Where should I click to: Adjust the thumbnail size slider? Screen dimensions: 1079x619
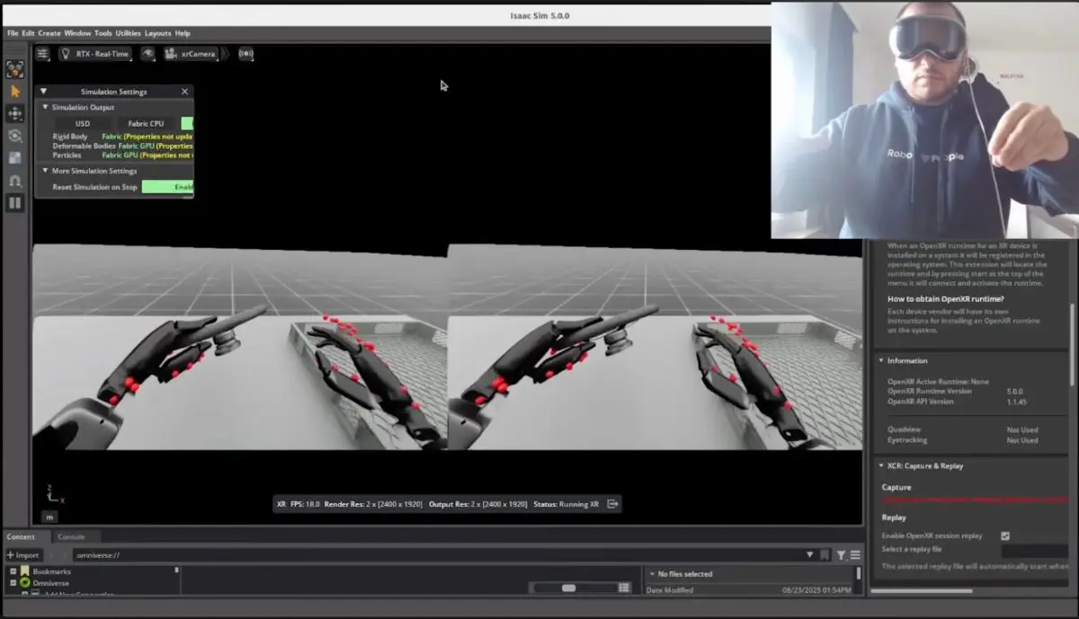pyautogui.click(x=568, y=588)
